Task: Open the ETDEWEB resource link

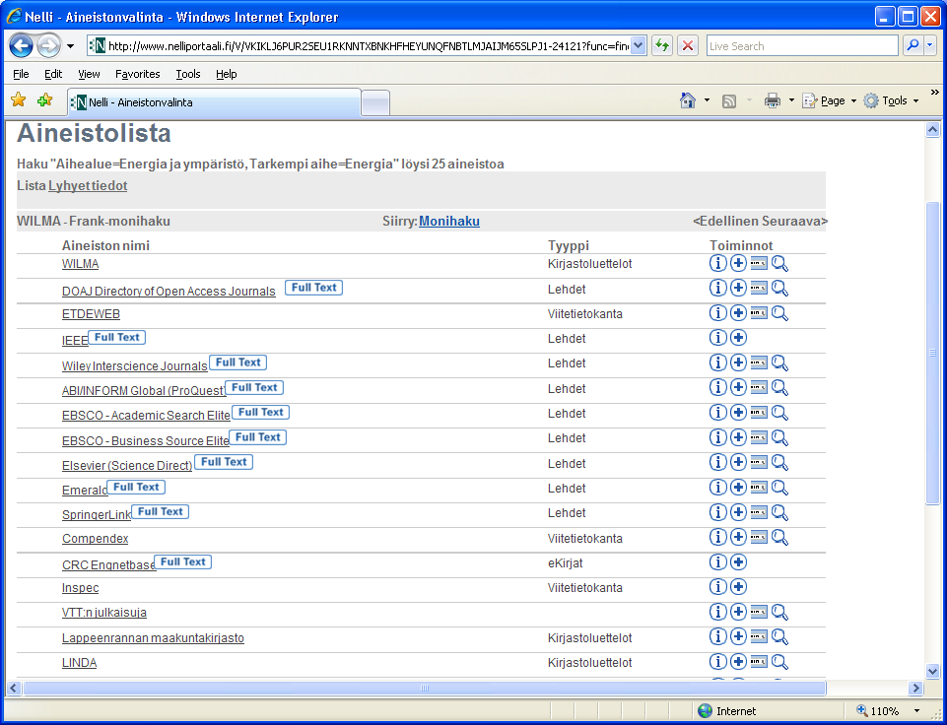Action: [x=92, y=314]
